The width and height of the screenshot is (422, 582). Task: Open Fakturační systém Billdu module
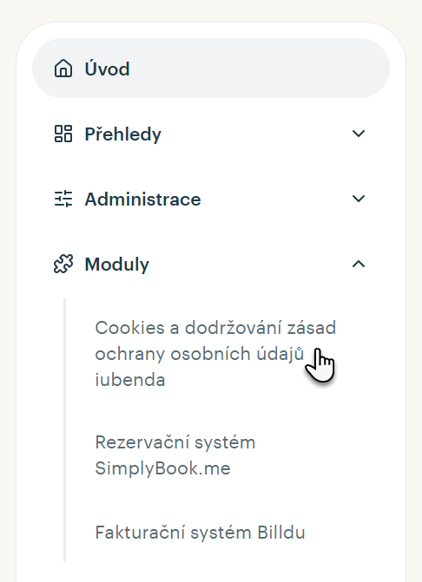click(201, 533)
